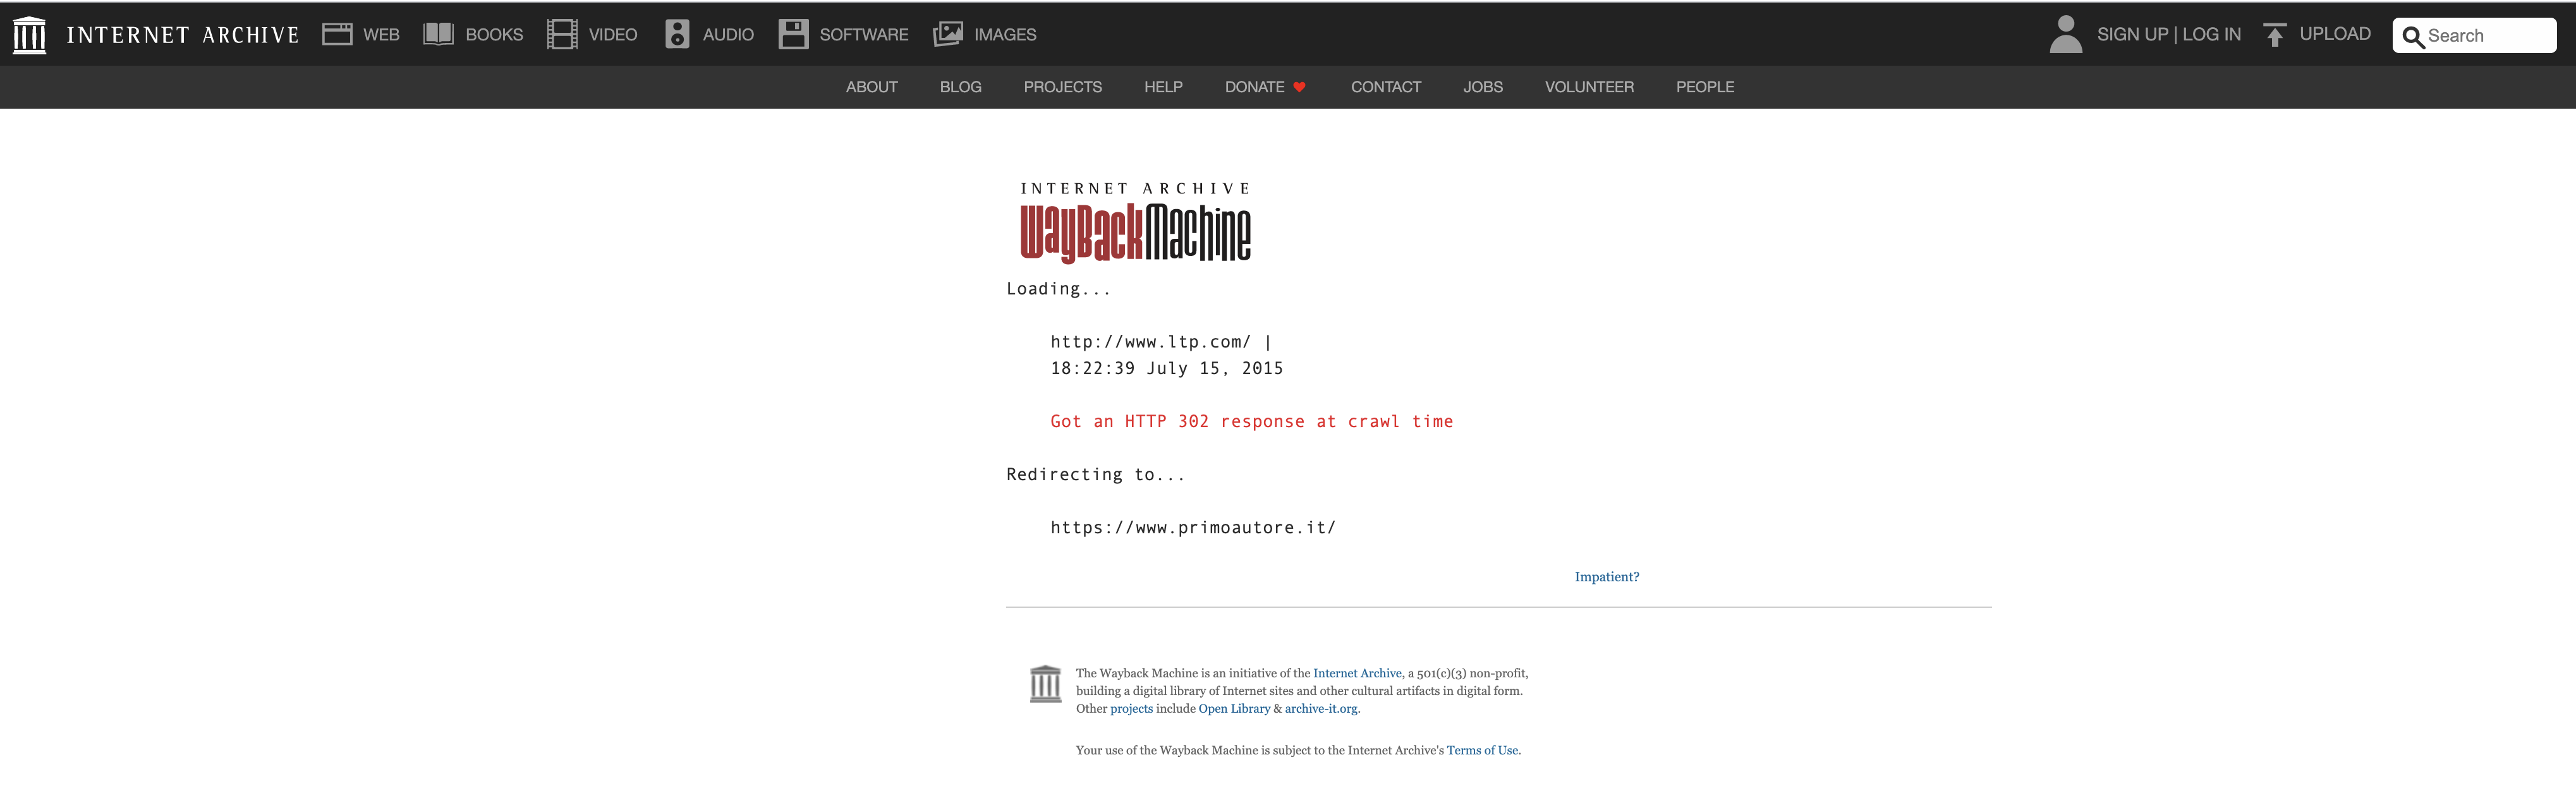
Task: Open the Terms of Use link
Action: (1482, 750)
